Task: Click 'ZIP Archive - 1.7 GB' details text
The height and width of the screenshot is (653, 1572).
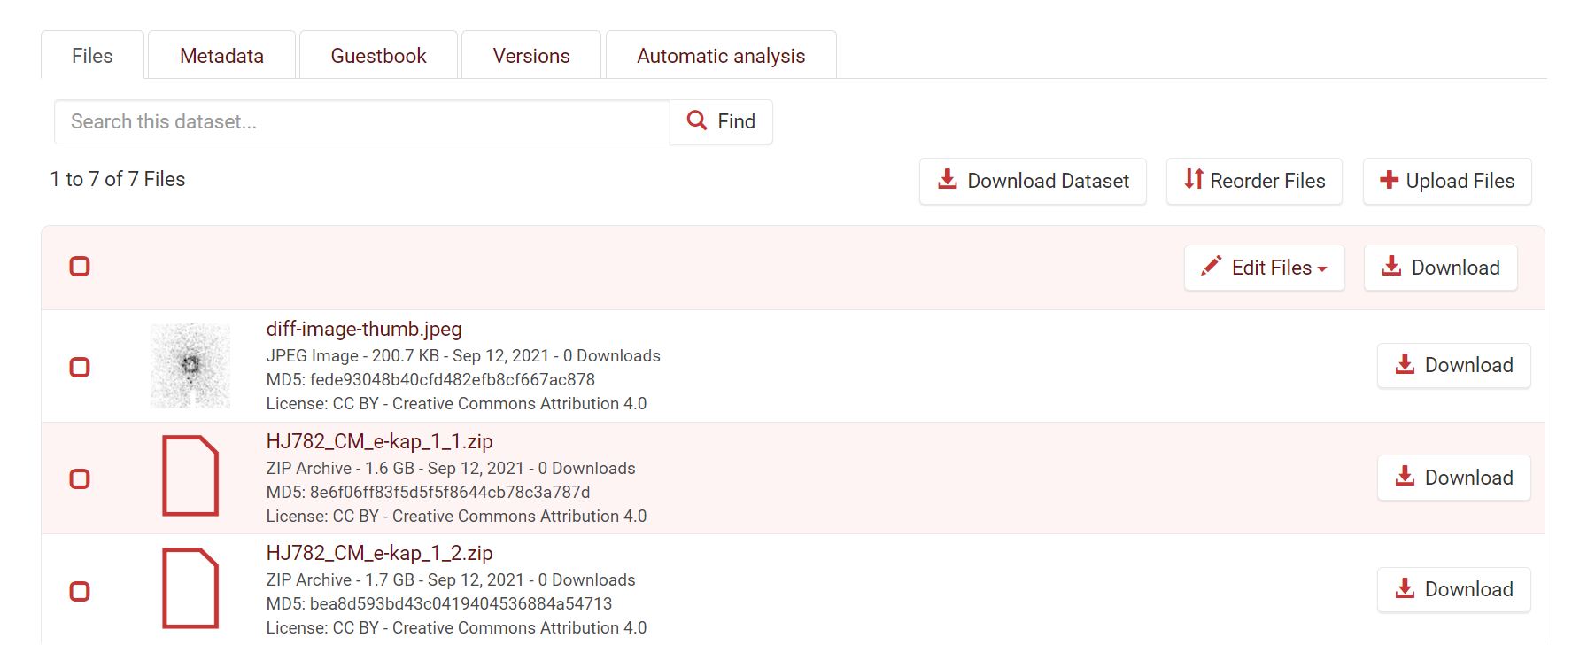Action: tap(340, 579)
